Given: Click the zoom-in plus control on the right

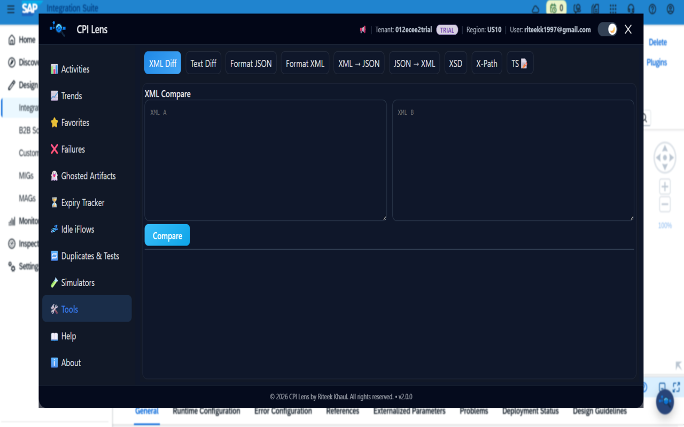Looking at the screenshot, I should pyautogui.click(x=664, y=186).
